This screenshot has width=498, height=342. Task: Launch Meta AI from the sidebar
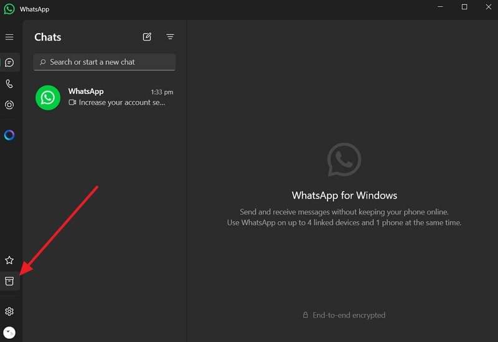point(9,135)
